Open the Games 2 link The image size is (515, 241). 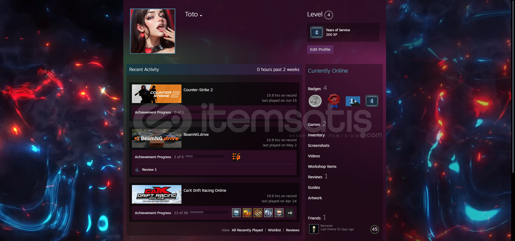click(317, 124)
